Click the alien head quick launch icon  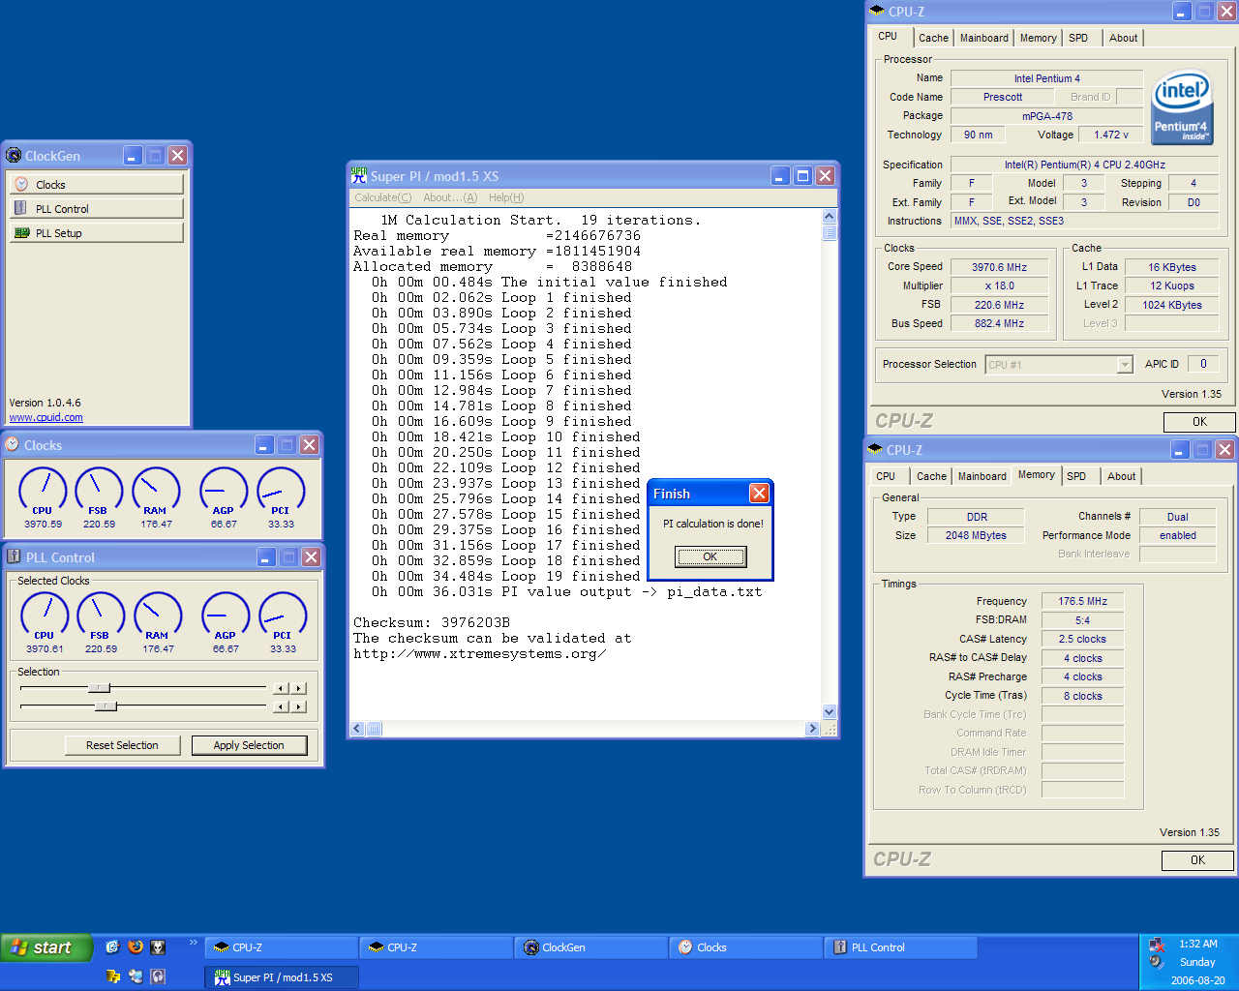[x=158, y=947]
